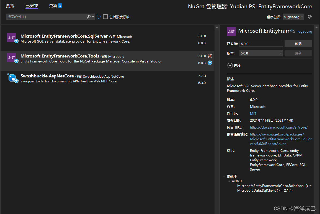Switch to the 已安装 tab

32,6
